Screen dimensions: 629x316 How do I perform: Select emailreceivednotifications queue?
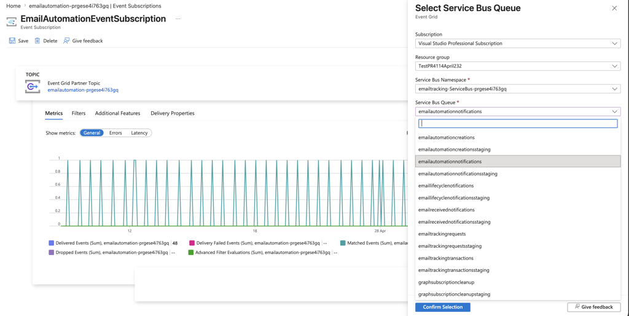click(518, 210)
